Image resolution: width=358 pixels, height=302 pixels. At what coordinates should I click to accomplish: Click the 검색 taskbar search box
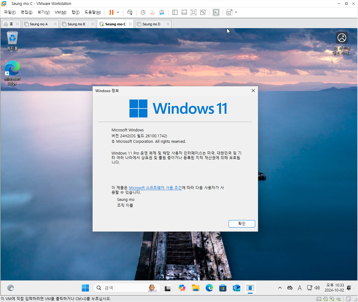pos(127,288)
